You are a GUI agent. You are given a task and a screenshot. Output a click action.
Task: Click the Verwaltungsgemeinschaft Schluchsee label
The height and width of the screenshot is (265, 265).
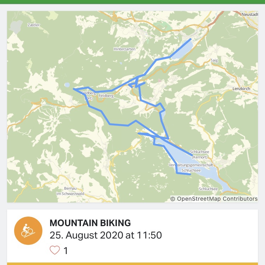pyautogui.click(x=191, y=167)
